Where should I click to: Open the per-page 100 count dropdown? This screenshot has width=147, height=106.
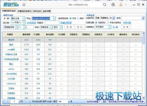pos(69,102)
